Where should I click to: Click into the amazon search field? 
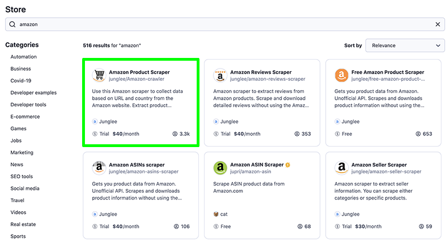tap(225, 25)
